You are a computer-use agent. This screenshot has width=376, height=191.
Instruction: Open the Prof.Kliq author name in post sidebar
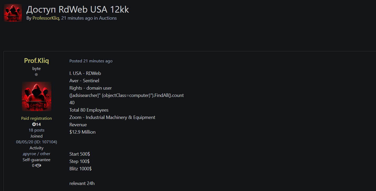coord(36,61)
